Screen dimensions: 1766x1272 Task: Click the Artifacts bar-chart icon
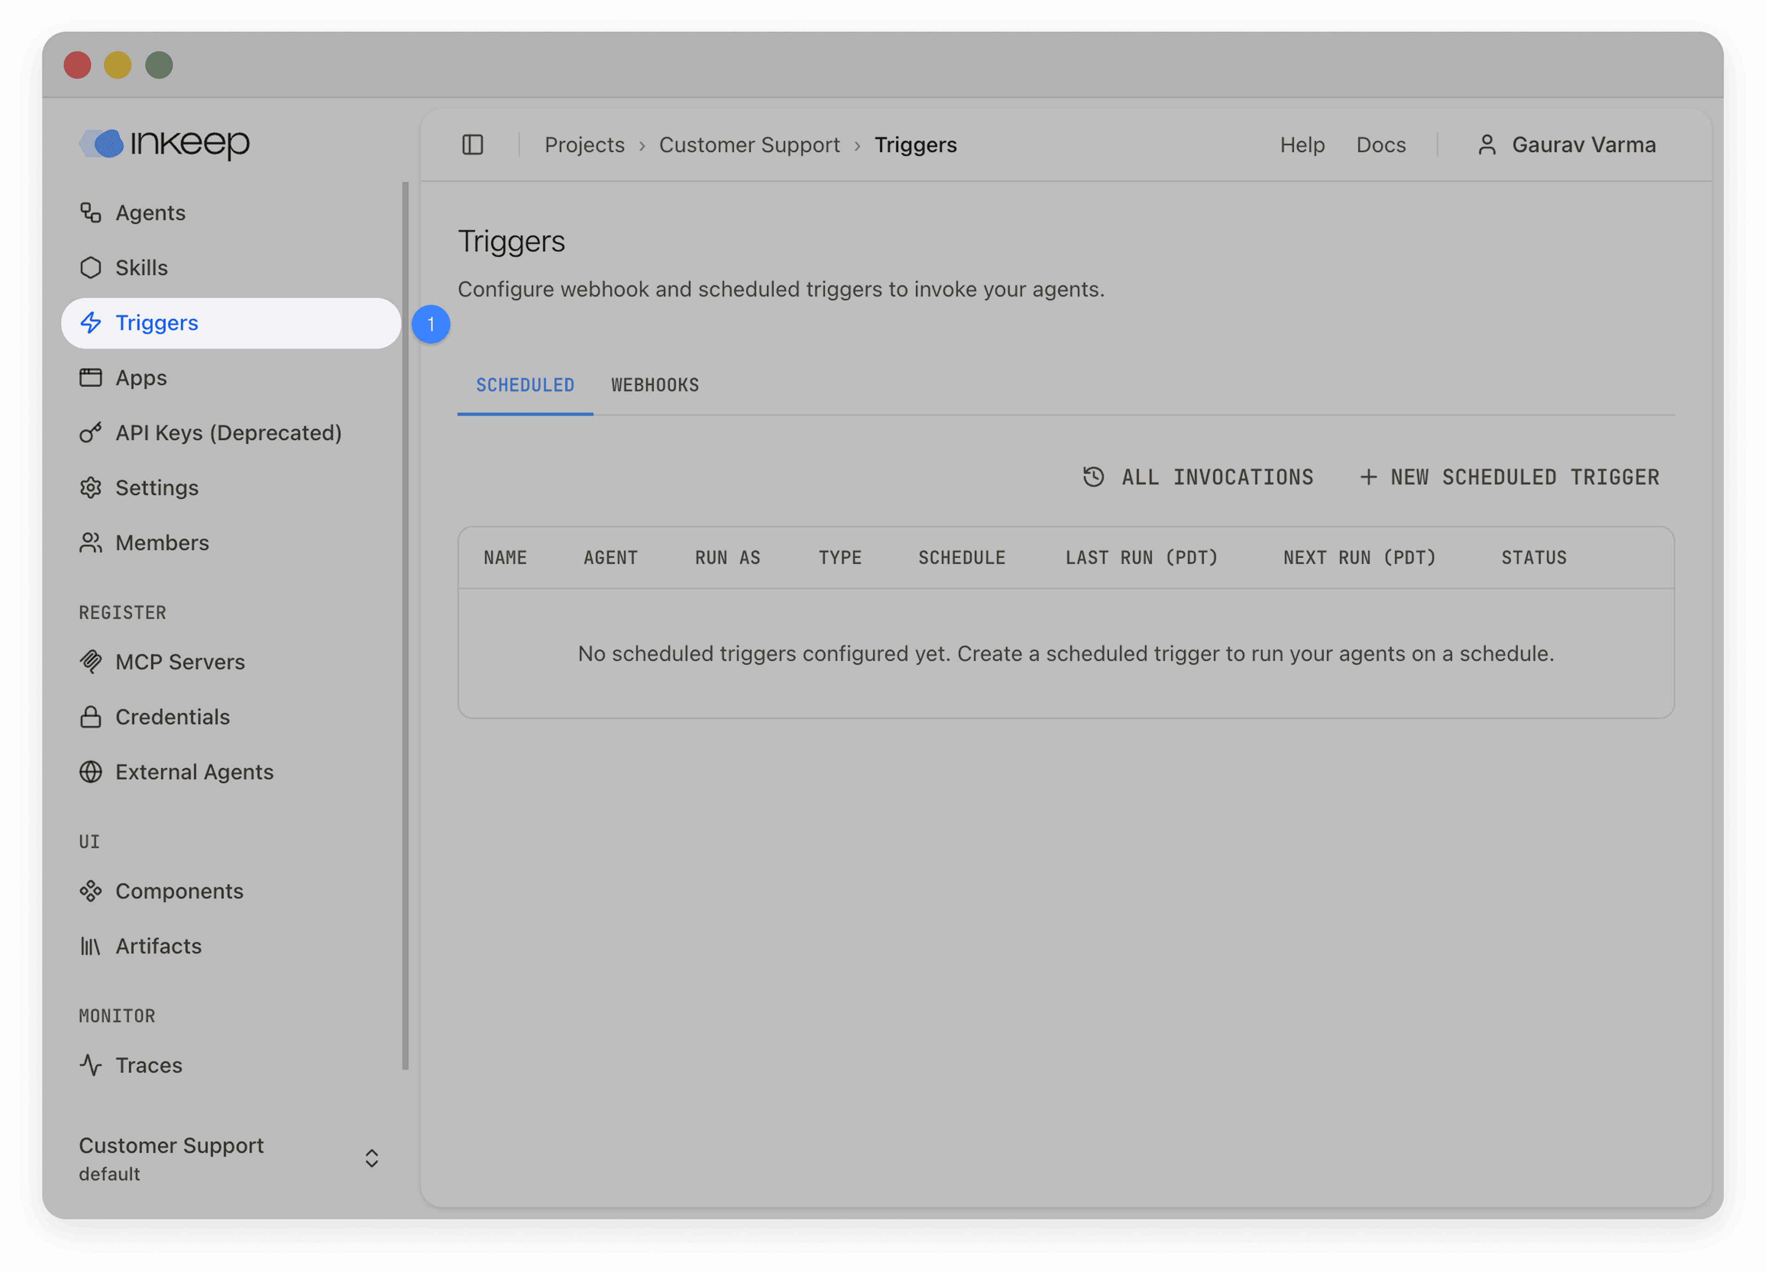click(91, 946)
